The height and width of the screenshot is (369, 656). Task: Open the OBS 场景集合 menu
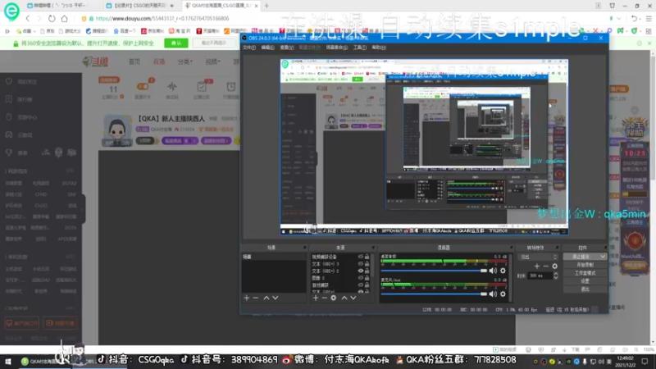click(337, 48)
